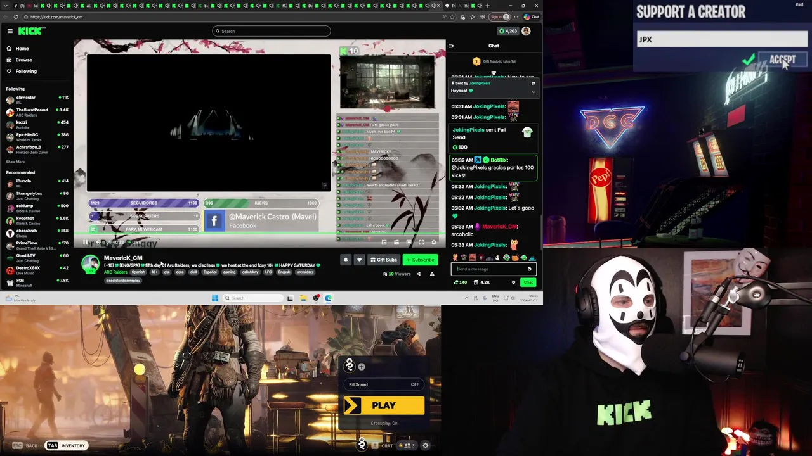Open chessbrah recommended channel

click(37, 232)
